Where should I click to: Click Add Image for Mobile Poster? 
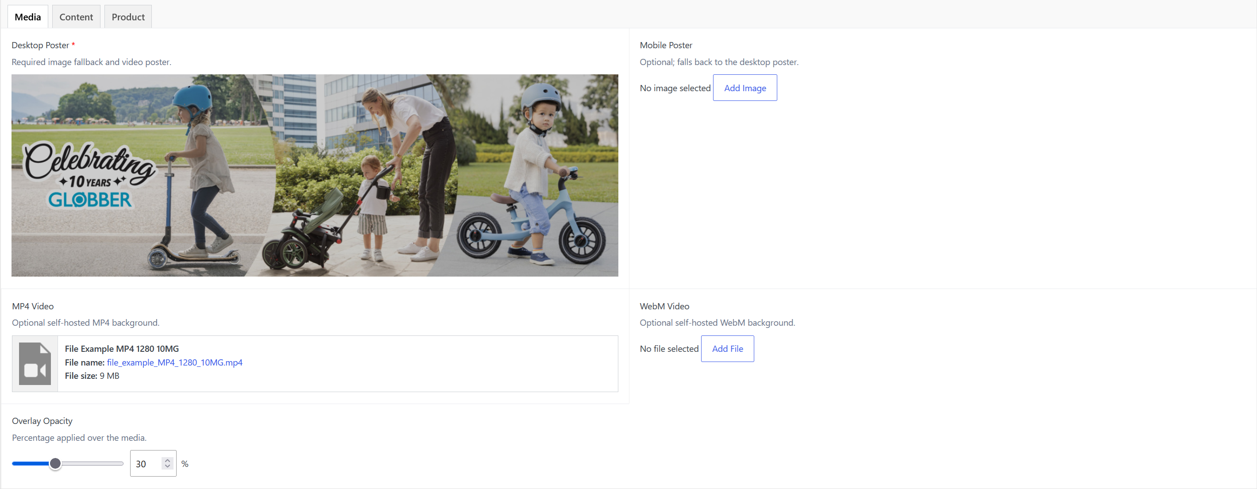[744, 88]
